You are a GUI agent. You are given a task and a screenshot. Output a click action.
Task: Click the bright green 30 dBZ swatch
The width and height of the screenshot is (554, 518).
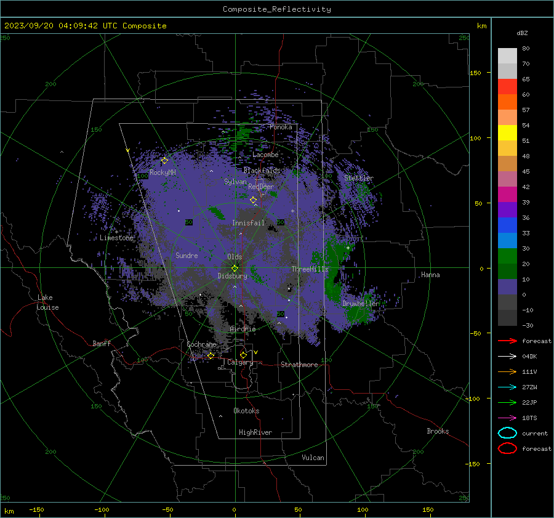tap(507, 256)
